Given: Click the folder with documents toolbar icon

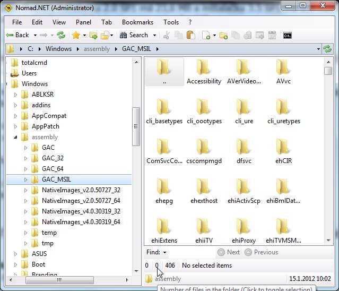Looking at the screenshot, I should 105,35.
